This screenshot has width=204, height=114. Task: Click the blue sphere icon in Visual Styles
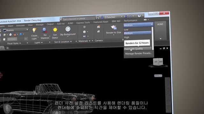[x=20, y=34]
